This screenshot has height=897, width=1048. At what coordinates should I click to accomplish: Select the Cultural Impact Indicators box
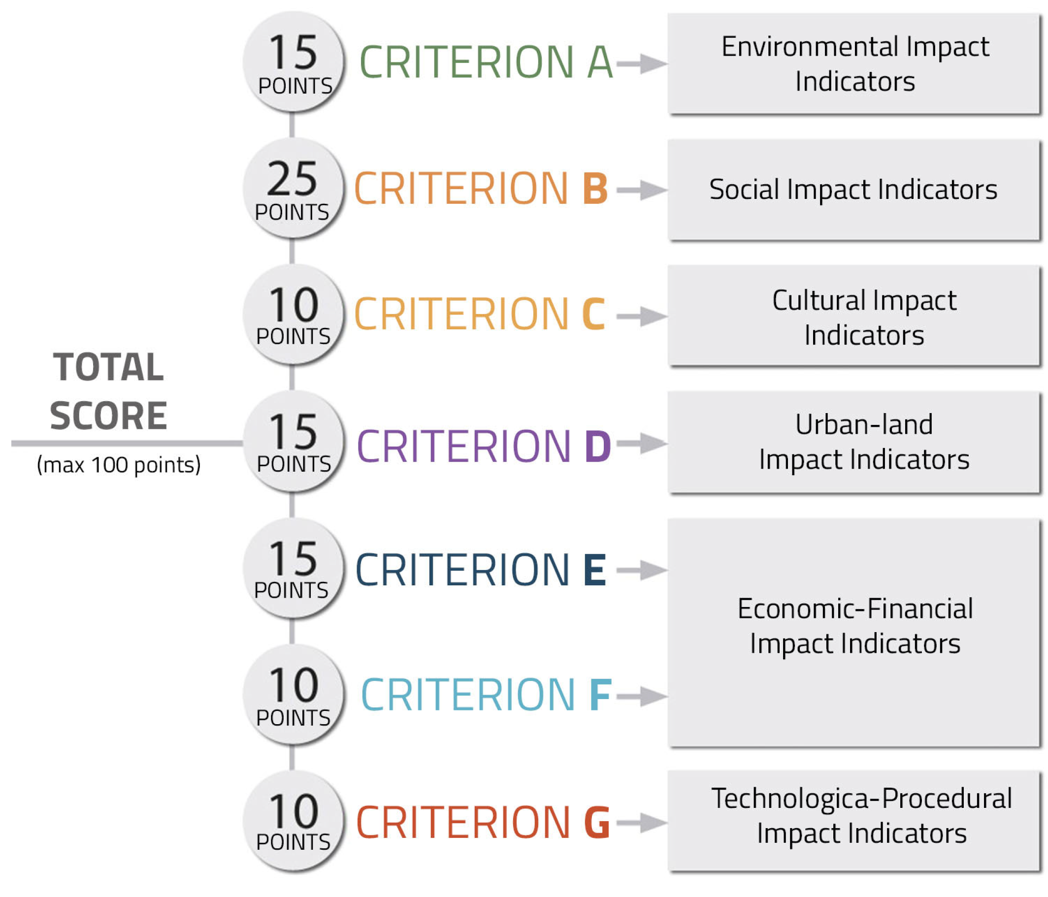click(x=854, y=316)
